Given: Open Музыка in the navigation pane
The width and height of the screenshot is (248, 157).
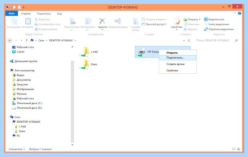Looking at the screenshot, I should click(x=19, y=94).
